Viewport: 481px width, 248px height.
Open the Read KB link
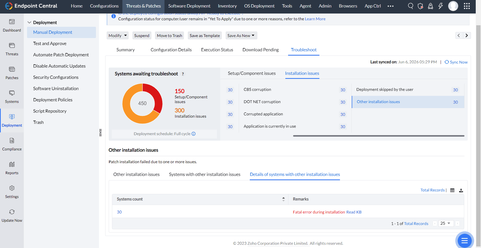(354, 212)
